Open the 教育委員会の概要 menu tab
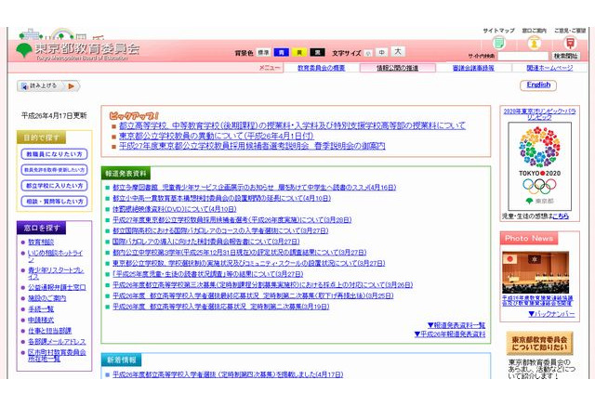This screenshot has width=595, height=406. [321, 68]
